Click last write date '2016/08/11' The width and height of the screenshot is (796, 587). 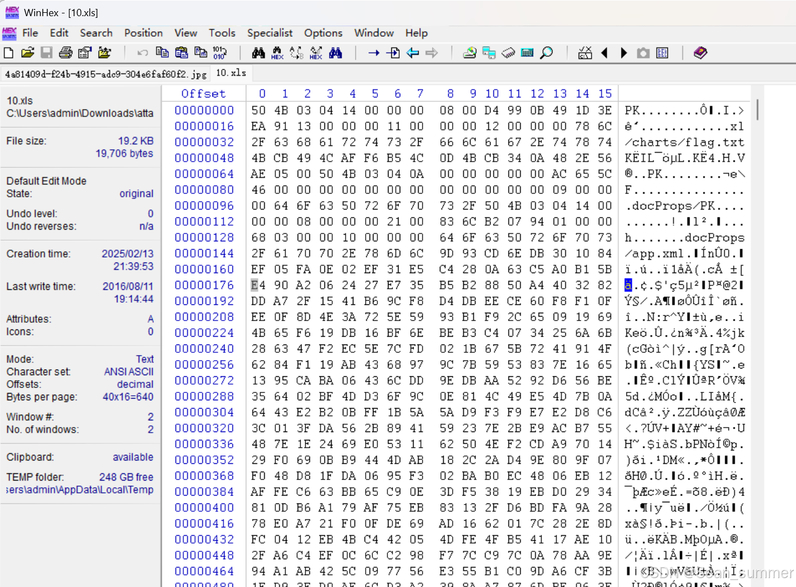click(128, 287)
